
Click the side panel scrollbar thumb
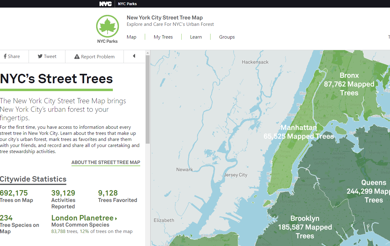coord(148,99)
